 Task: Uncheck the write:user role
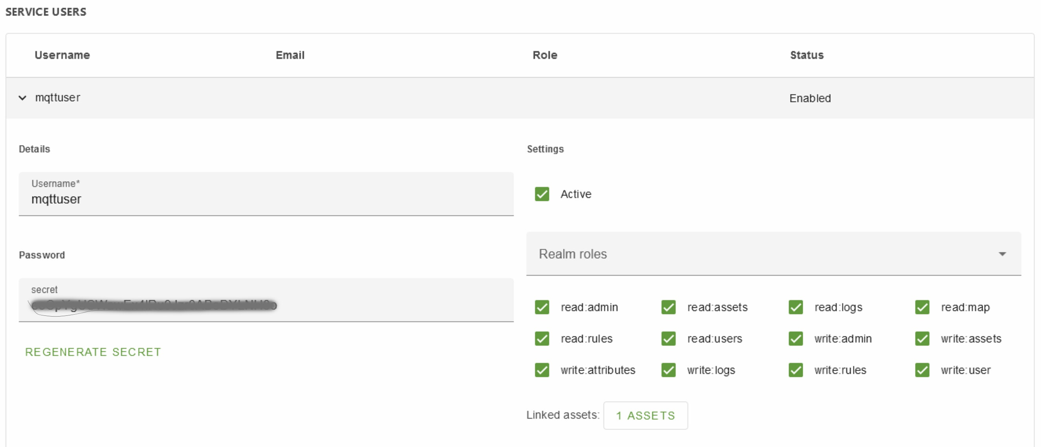[922, 370]
